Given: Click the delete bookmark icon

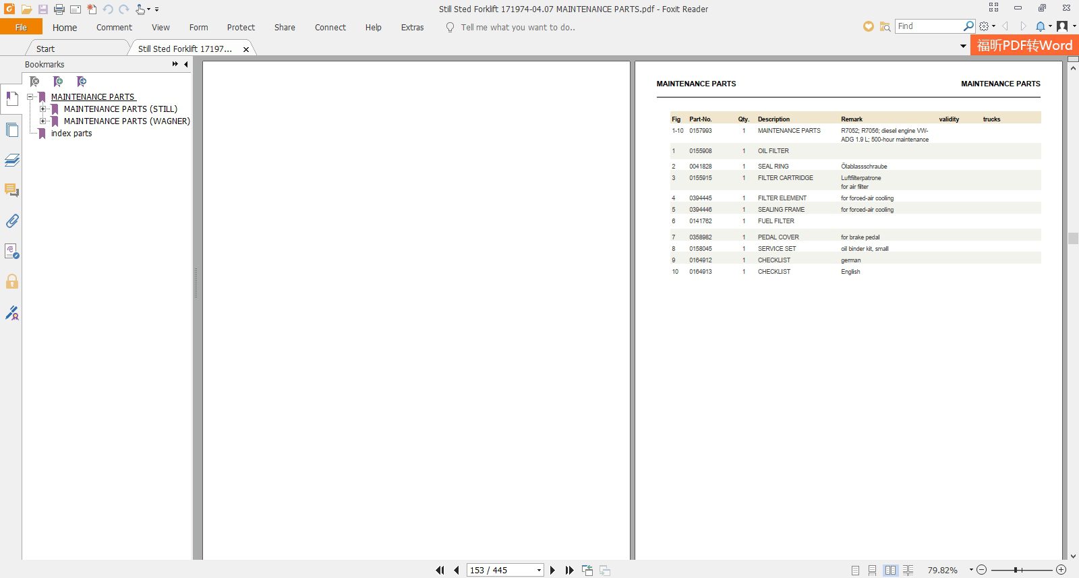Looking at the screenshot, I should click(x=34, y=82).
